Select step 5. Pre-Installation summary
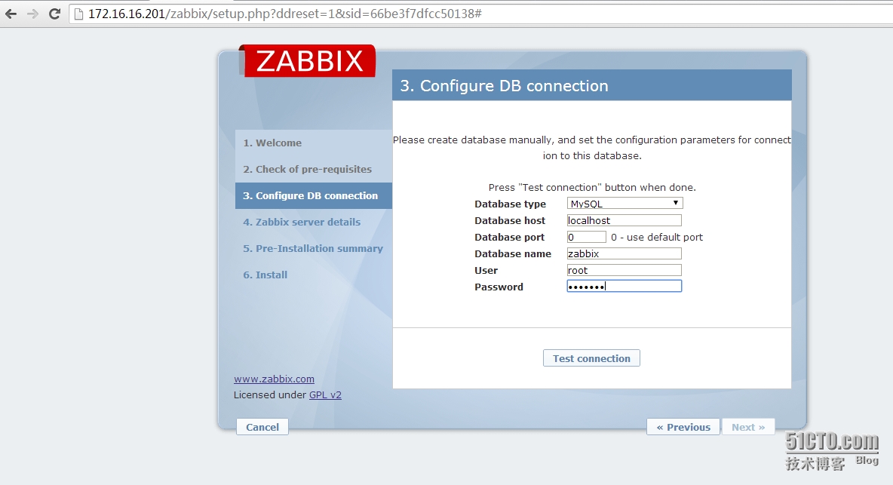 pyautogui.click(x=314, y=248)
